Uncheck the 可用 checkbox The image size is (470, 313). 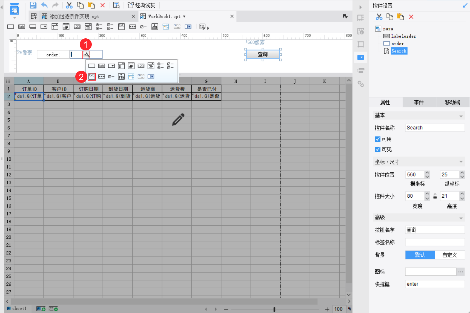(x=378, y=139)
